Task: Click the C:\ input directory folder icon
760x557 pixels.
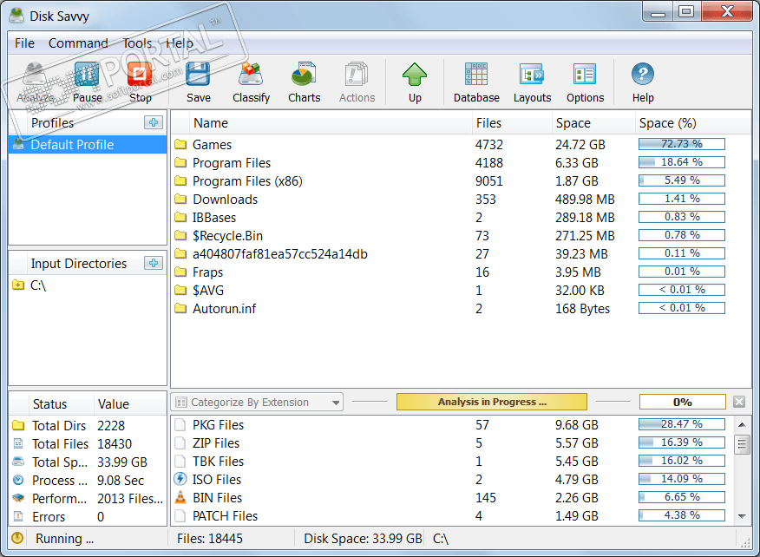Action: pos(18,285)
